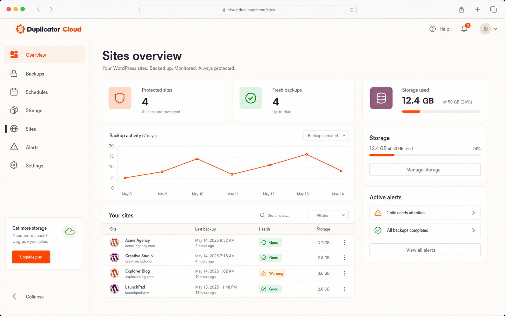Go forward with browser forward arrow
This screenshot has height=316, width=505.
pyautogui.click(x=51, y=10)
